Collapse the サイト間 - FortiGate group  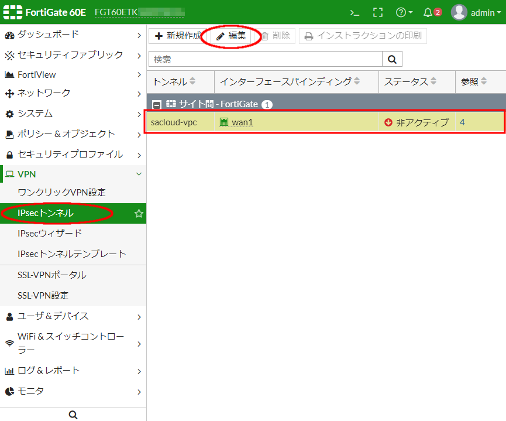pos(157,104)
